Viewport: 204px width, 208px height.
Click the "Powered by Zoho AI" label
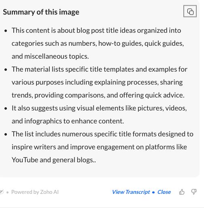point(35,192)
